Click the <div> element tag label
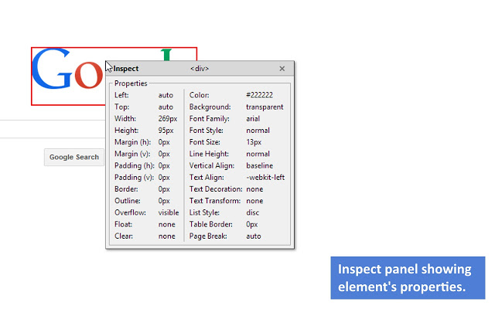The width and height of the screenshot is (495, 309). coord(200,69)
